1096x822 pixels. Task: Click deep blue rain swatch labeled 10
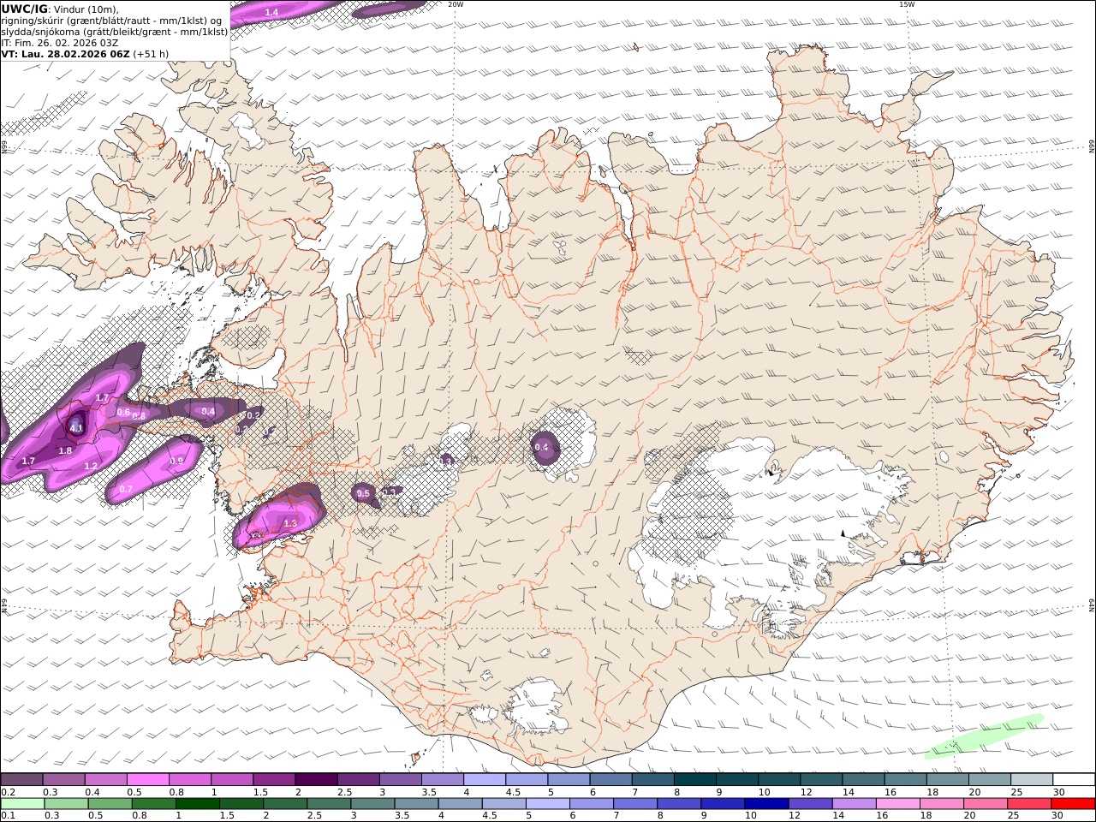click(x=765, y=804)
